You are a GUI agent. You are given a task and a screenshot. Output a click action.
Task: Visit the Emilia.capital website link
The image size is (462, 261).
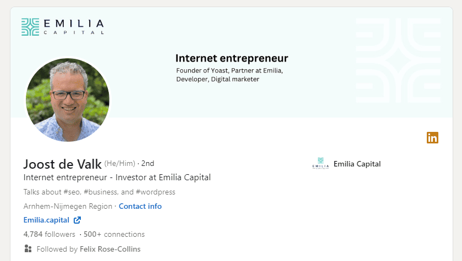(x=46, y=220)
